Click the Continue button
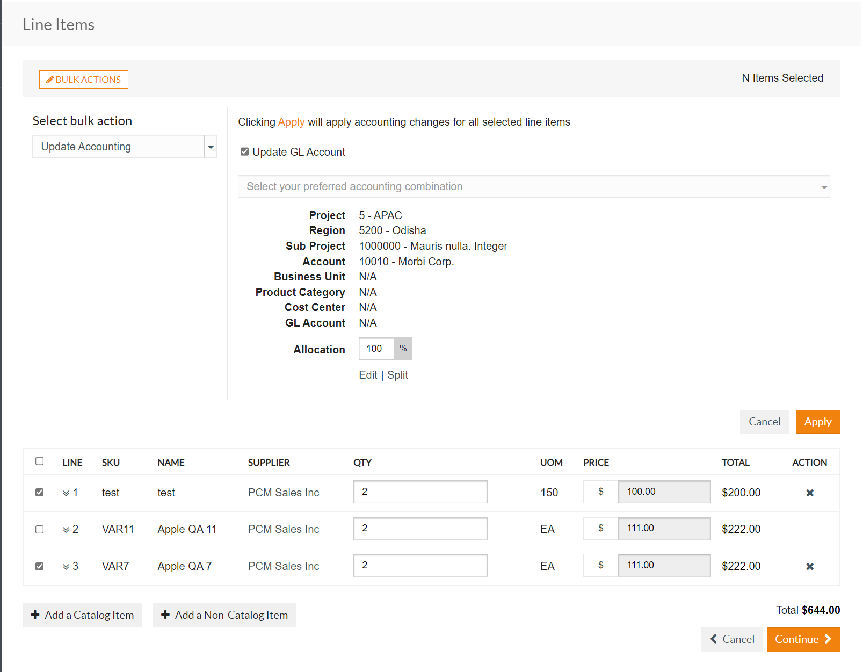Viewport: 863px width, 672px height. [x=803, y=639]
